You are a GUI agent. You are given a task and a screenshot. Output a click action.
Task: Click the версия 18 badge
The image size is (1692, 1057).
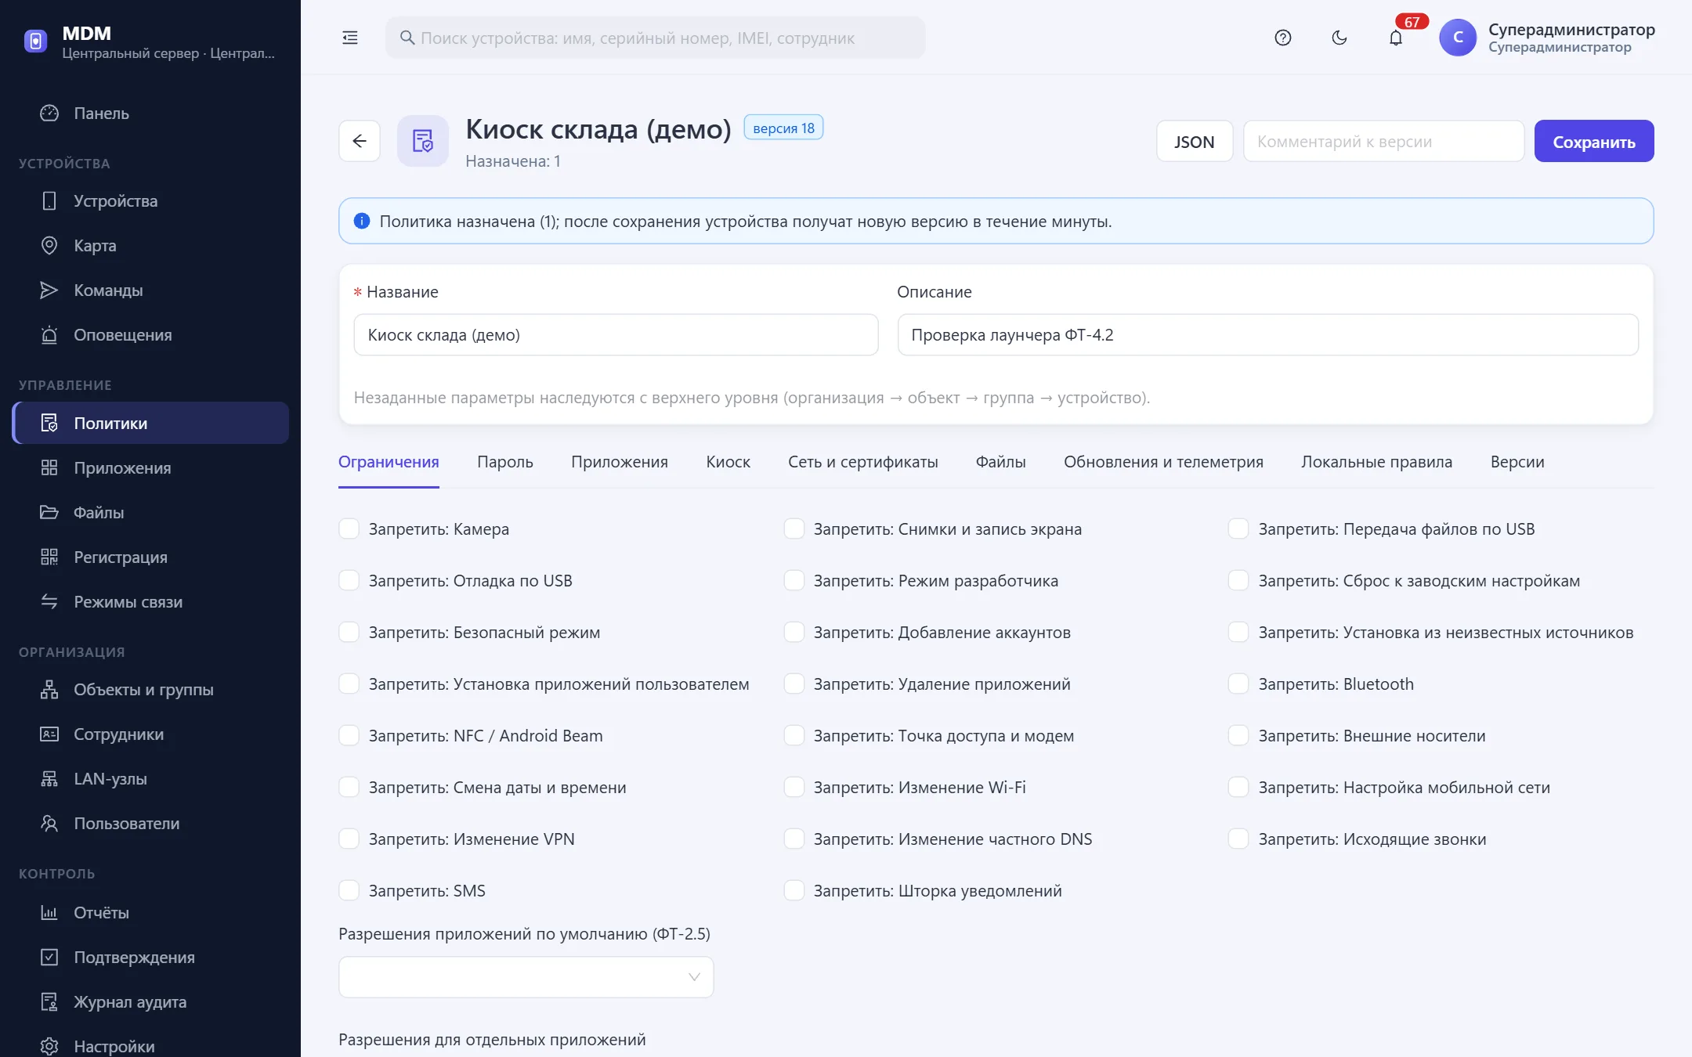pos(783,128)
